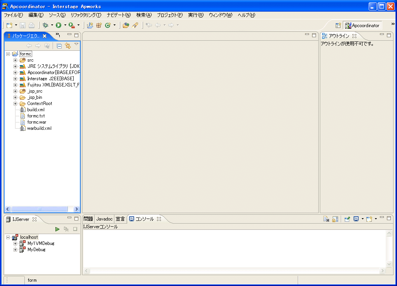397x286 pixels.
Task: Click the Display Selected Console monitor icon
Action: pyautogui.click(x=356, y=219)
